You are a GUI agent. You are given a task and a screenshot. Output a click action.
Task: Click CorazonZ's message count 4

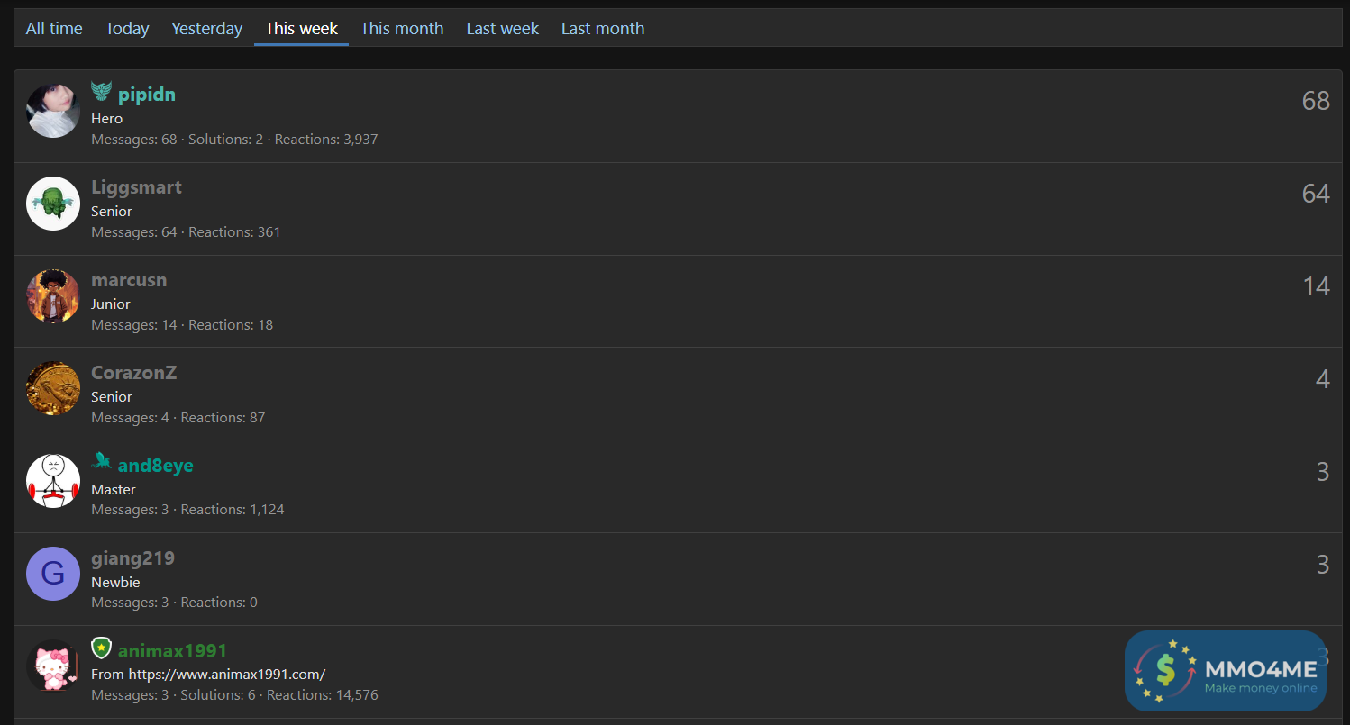pos(1323,379)
